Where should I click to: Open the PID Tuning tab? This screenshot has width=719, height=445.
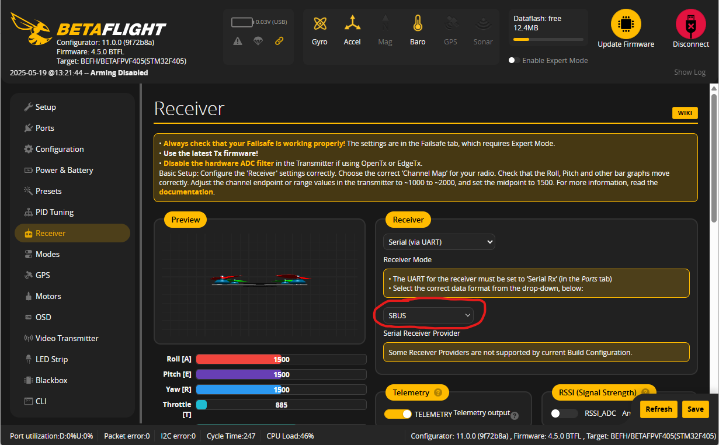(x=72, y=212)
